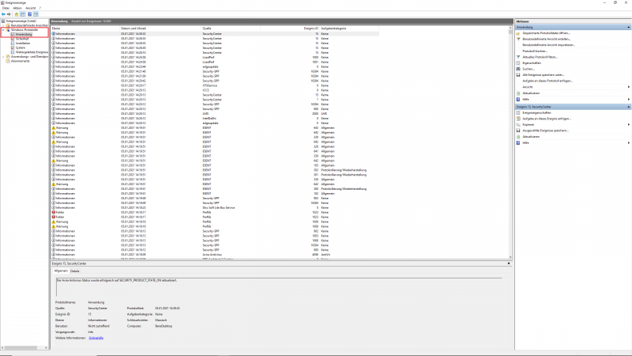Select the Windows-Protokolle folder
The width and height of the screenshot is (632, 356).
(x=24, y=30)
